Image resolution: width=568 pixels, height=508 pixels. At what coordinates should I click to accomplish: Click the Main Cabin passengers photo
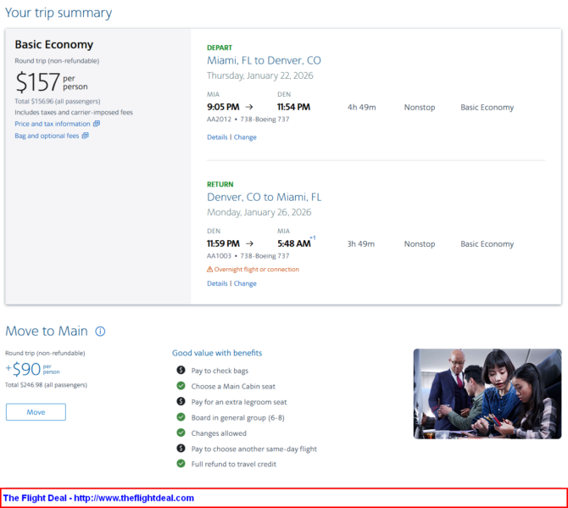(487, 394)
